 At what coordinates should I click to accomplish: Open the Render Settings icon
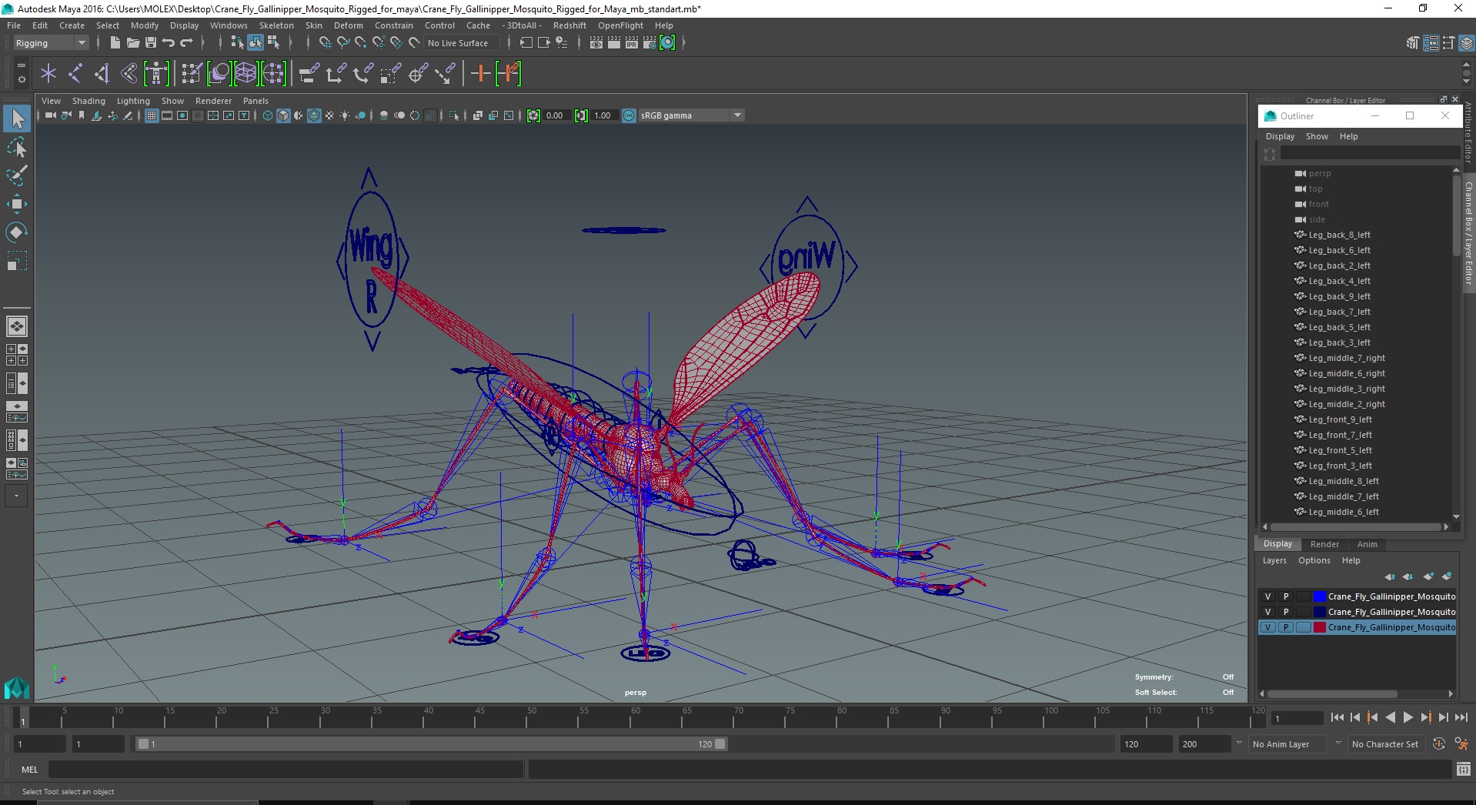650,43
